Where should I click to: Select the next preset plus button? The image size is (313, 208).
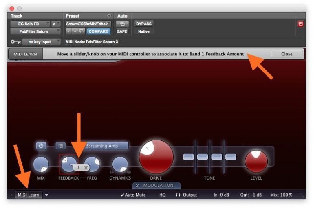(x=75, y=31)
